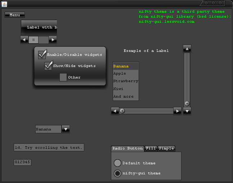233x183 pixels.
Task: Select the nifty-gui theme radio button
Action: pos(117,173)
